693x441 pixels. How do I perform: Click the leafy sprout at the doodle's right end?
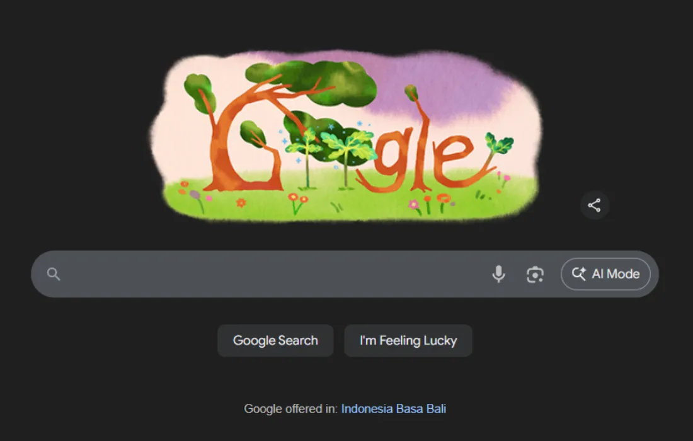500,143
